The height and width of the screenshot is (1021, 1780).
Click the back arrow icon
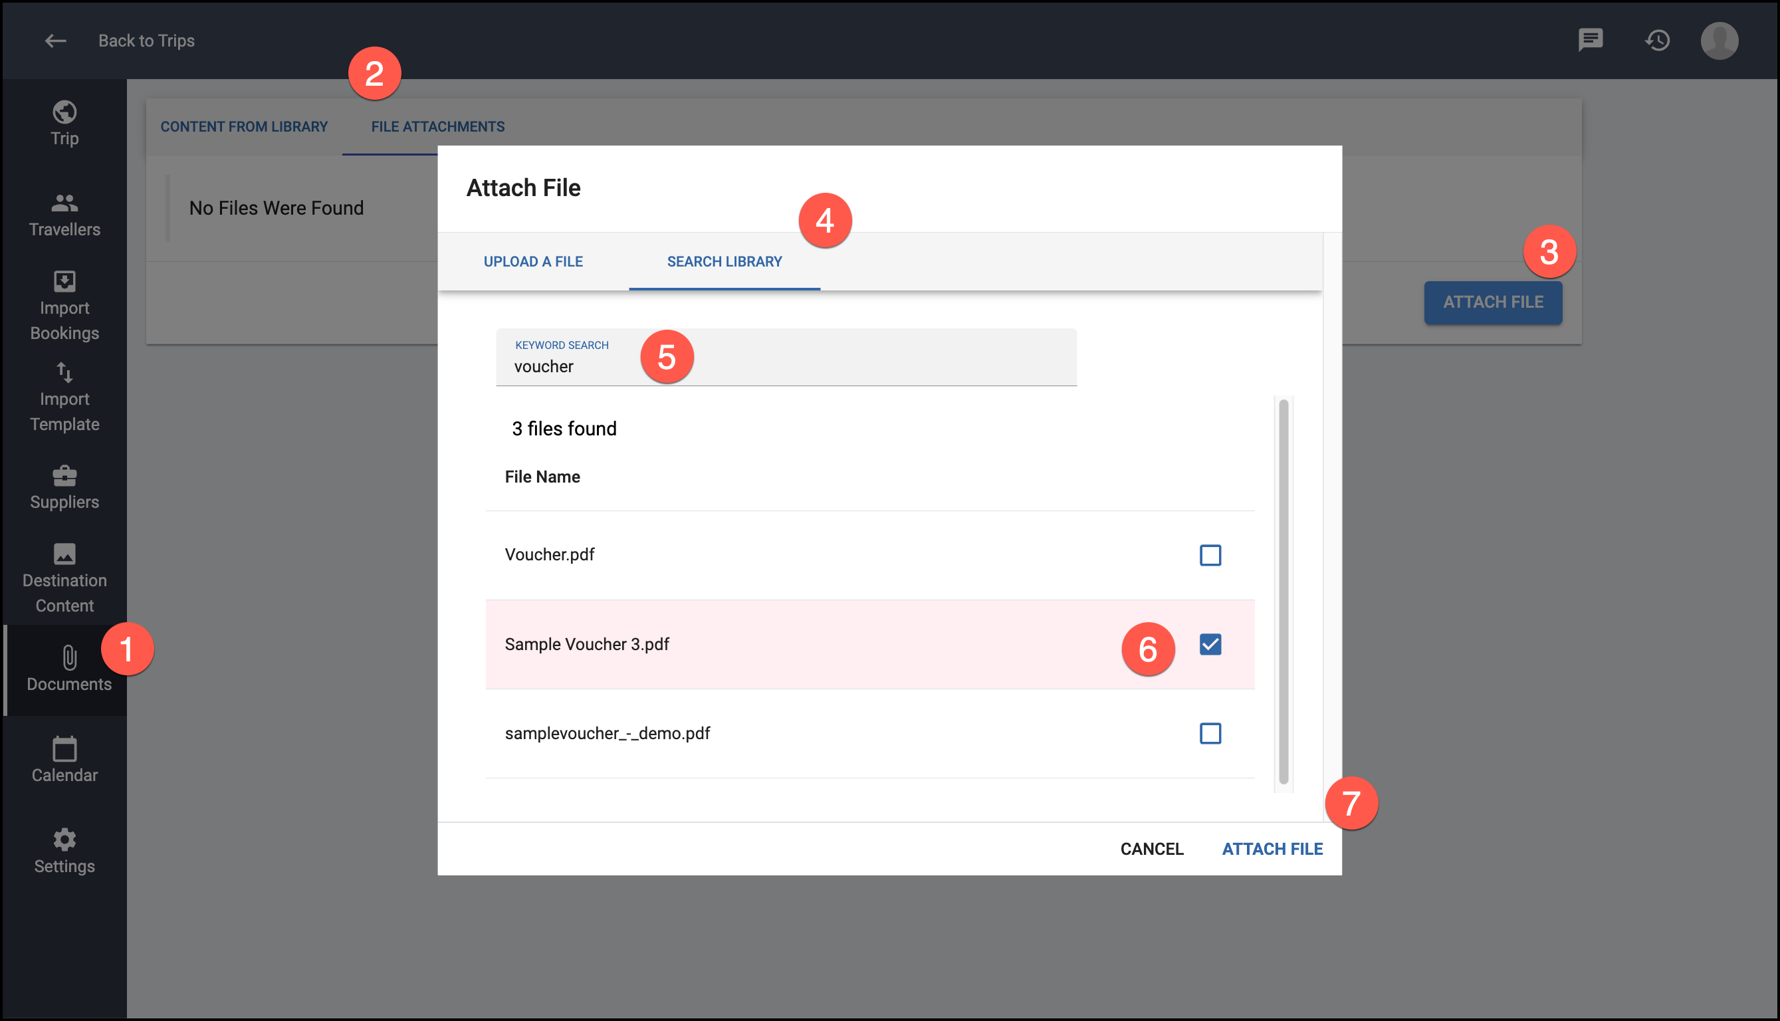55,41
